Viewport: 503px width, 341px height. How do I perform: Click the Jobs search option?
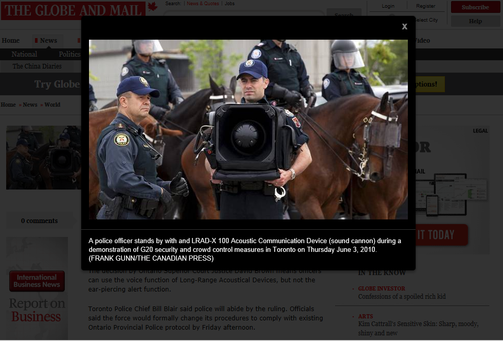pyautogui.click(x=229, y=4)
